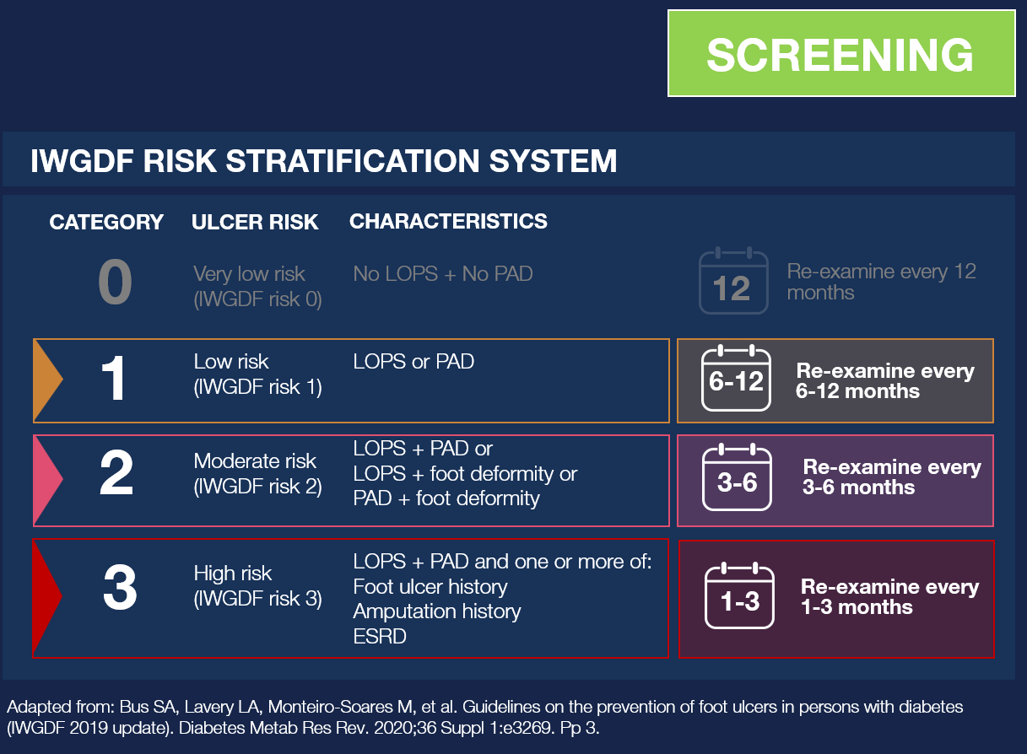The height and width of the screenshot is (754, 1027).
Task: Click the red arrow for category 3
Action: click(x=46, y=597)
